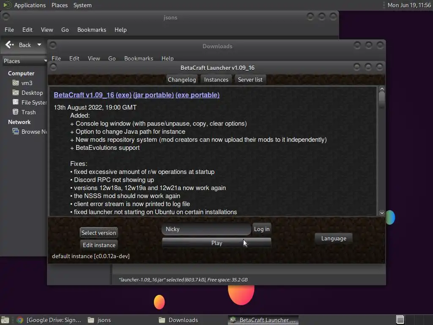Click the Play button
This screenshot has width=433, height=325.
tap(216, 243)
